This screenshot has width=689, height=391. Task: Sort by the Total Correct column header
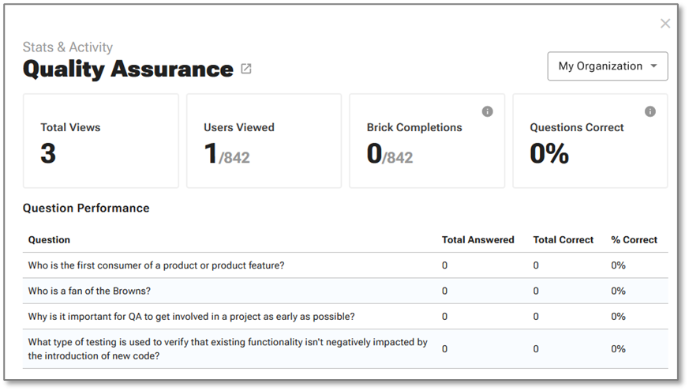point(563,240)
